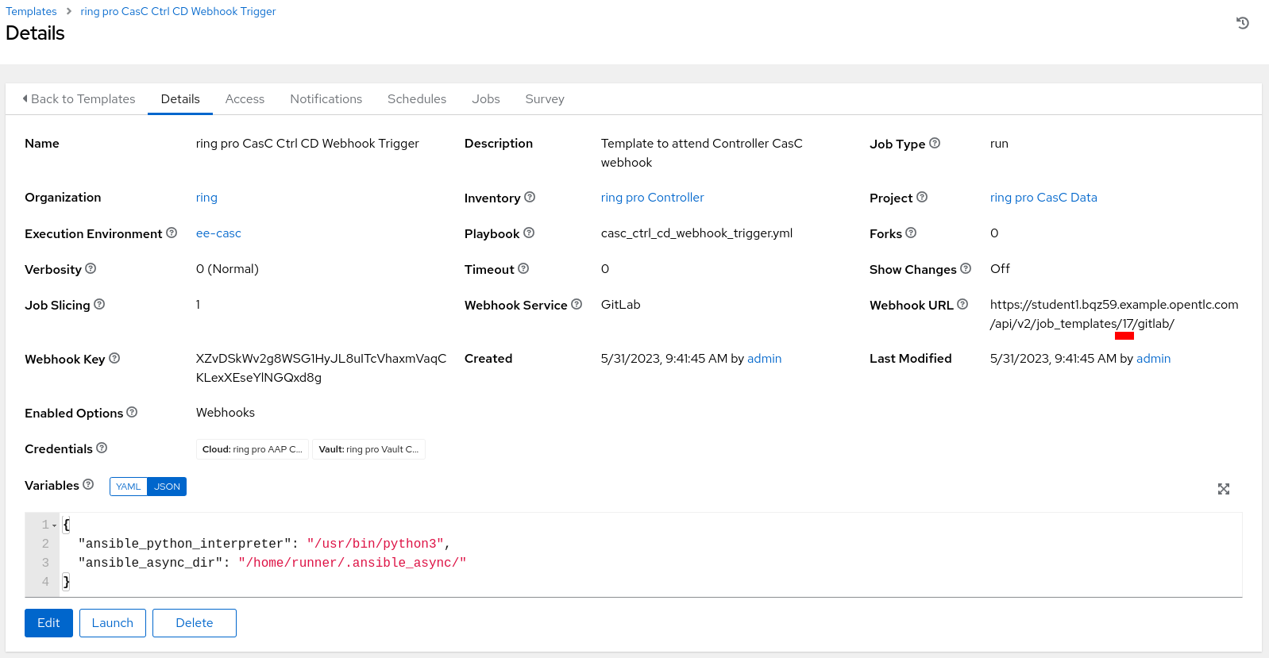Open the activity stream history icon
This screenshot has height=658, width=1269.
click(1243, 23)
